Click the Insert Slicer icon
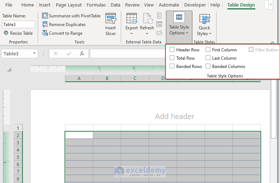 pyautogui.click(x=111, y=18)
